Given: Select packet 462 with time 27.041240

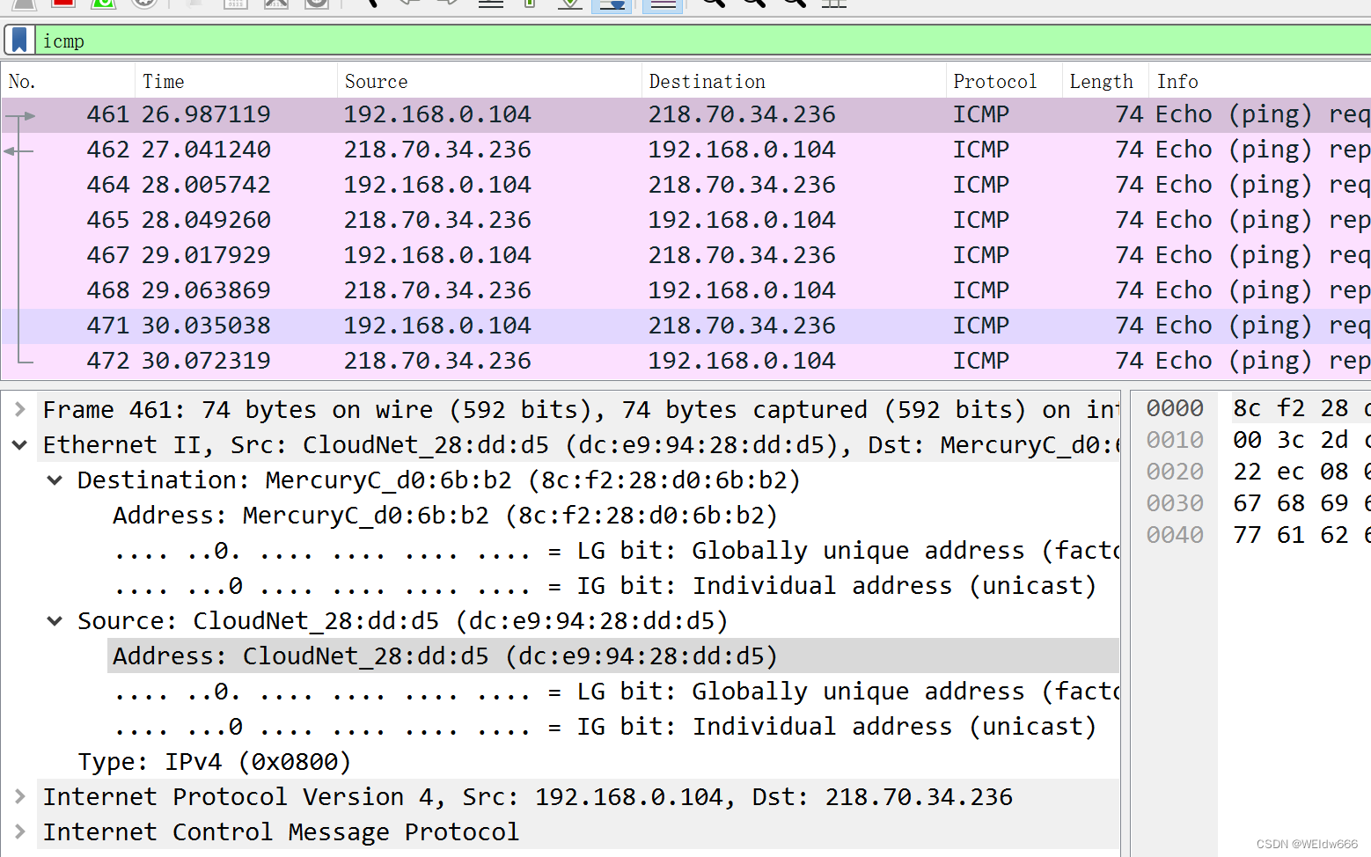Looking at the screenshot, I should [685, 150].
